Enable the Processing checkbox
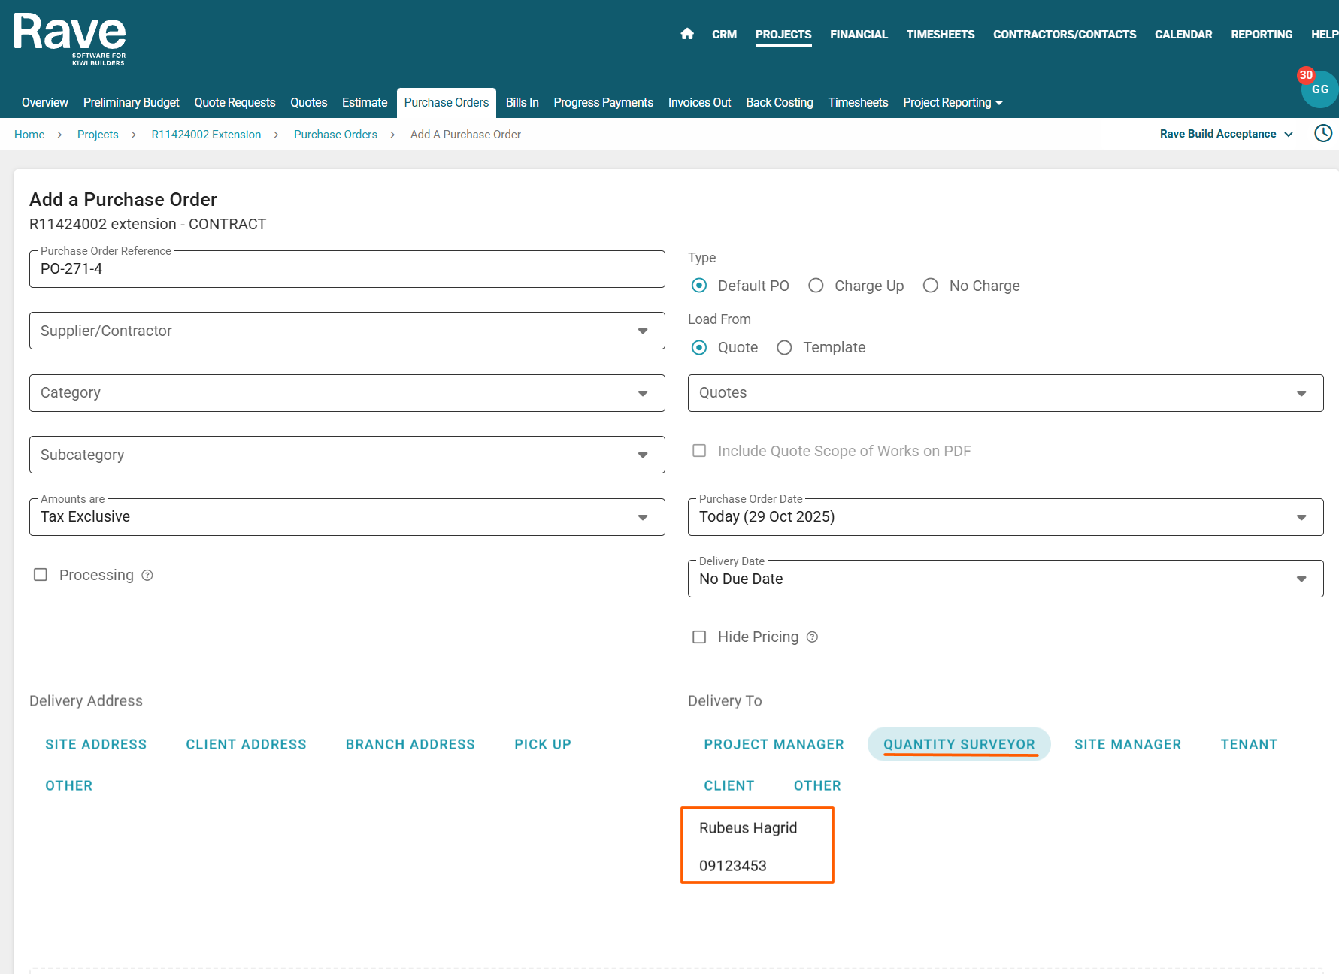This screenshot has height=974, width=1339. click(41, 575)
